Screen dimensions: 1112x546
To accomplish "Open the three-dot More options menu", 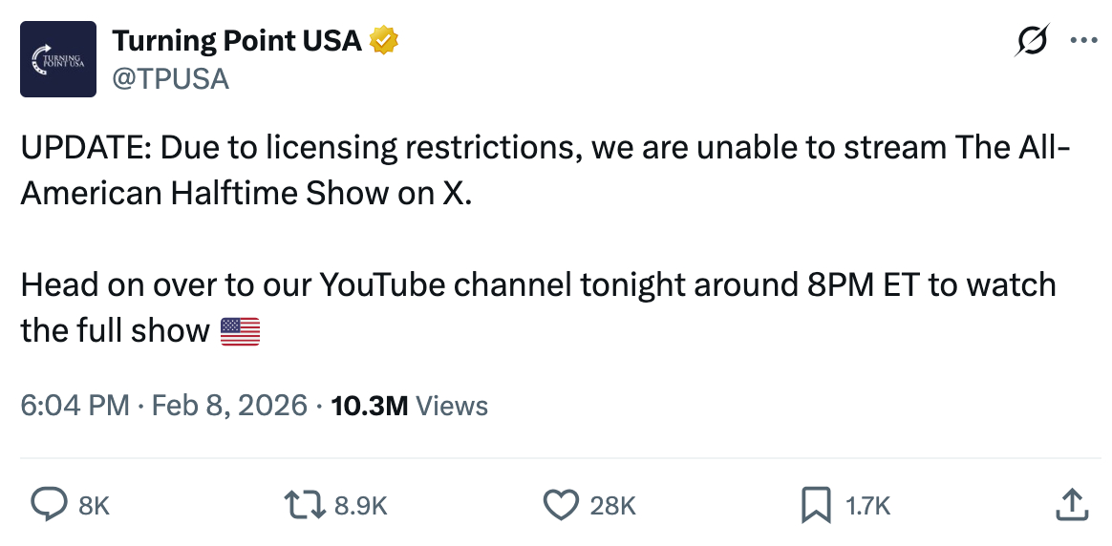I will point(1084,41).
